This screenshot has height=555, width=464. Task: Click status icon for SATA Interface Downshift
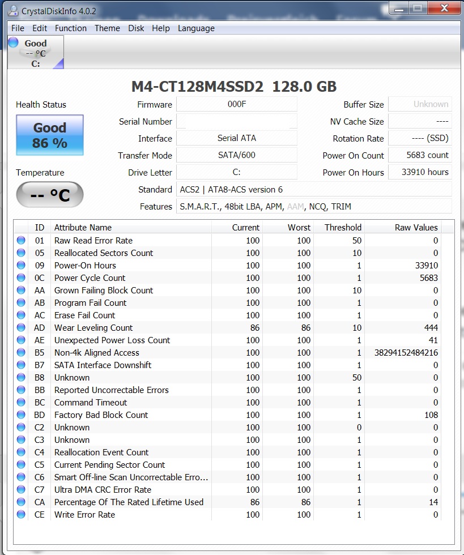pyautogui.click(x=22, y=365)
